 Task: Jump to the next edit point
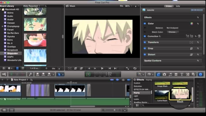[x=115, y=68]
